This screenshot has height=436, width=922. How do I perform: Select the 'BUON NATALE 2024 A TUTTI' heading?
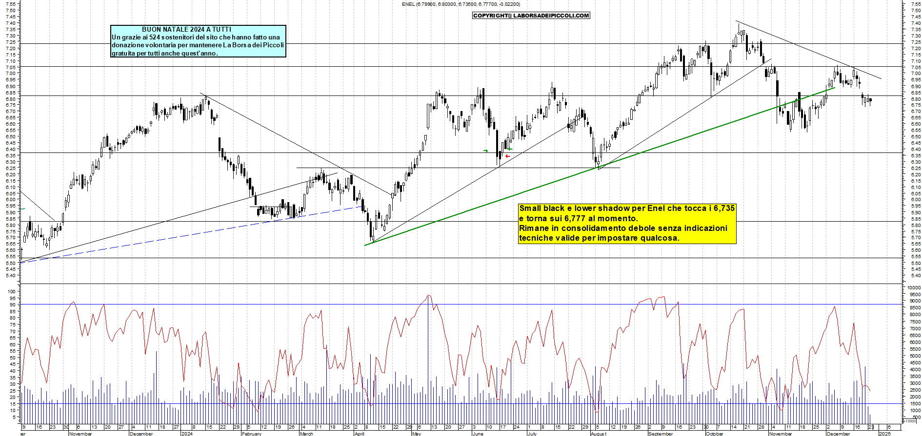click(x=186, y=29)
